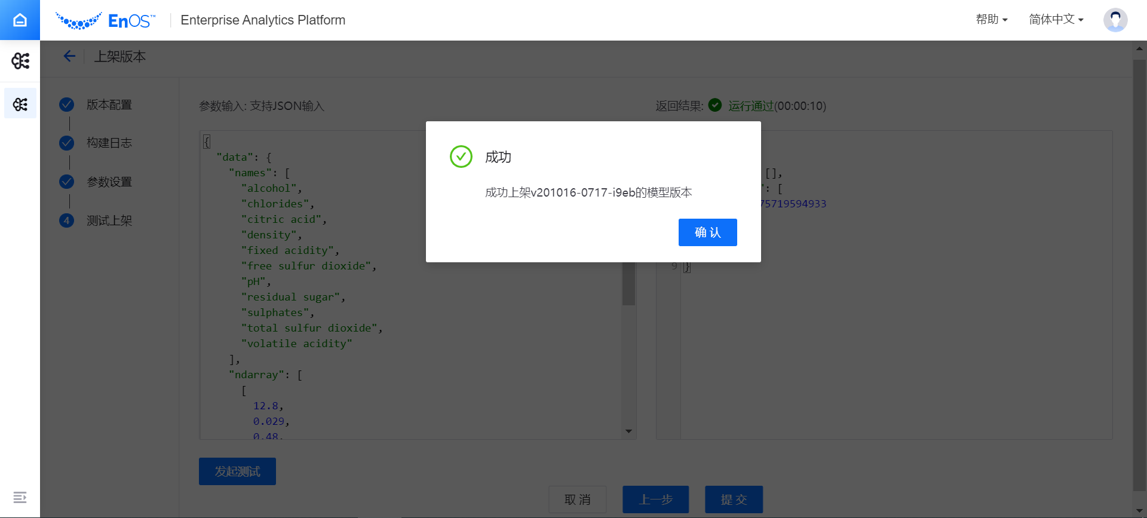Select the first brain icon in the sidebar
The width and height of the screenshot is (1147, 518).
click(20, 60)
